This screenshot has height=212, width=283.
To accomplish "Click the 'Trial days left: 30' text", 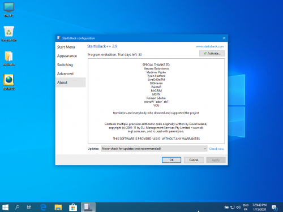I will (130, 55).
